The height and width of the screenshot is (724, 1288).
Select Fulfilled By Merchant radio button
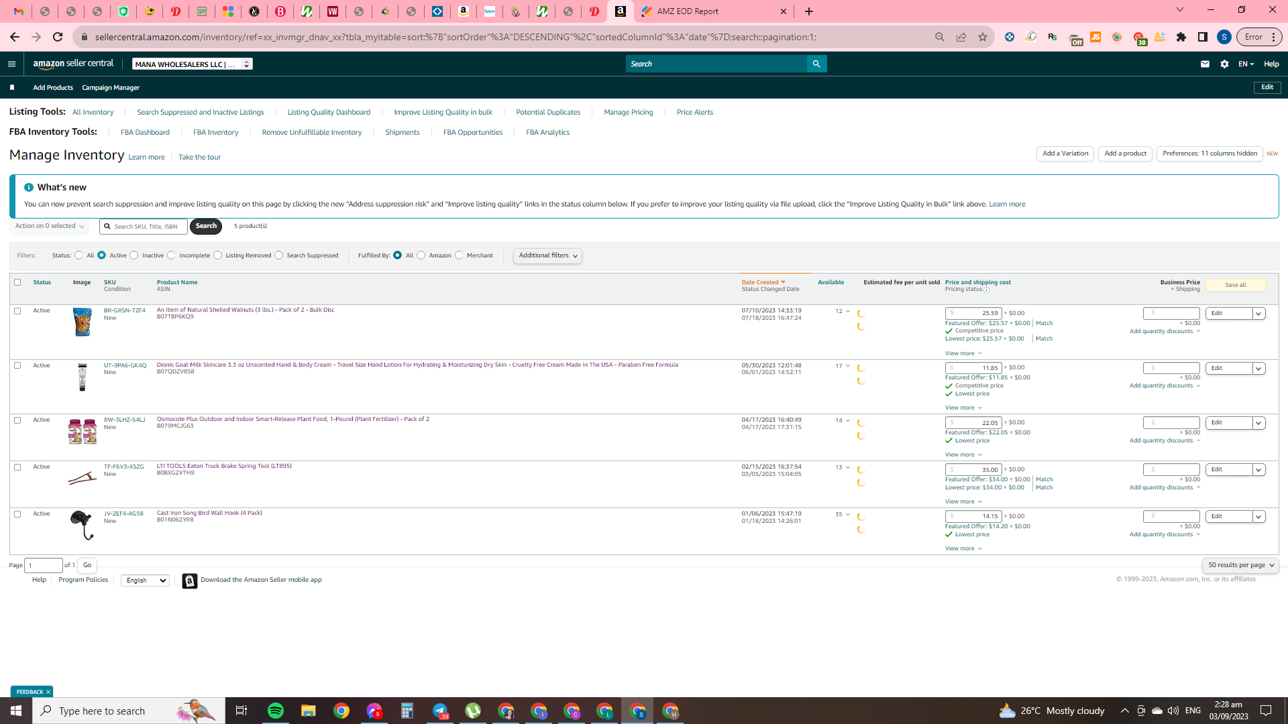pos(460,255)
